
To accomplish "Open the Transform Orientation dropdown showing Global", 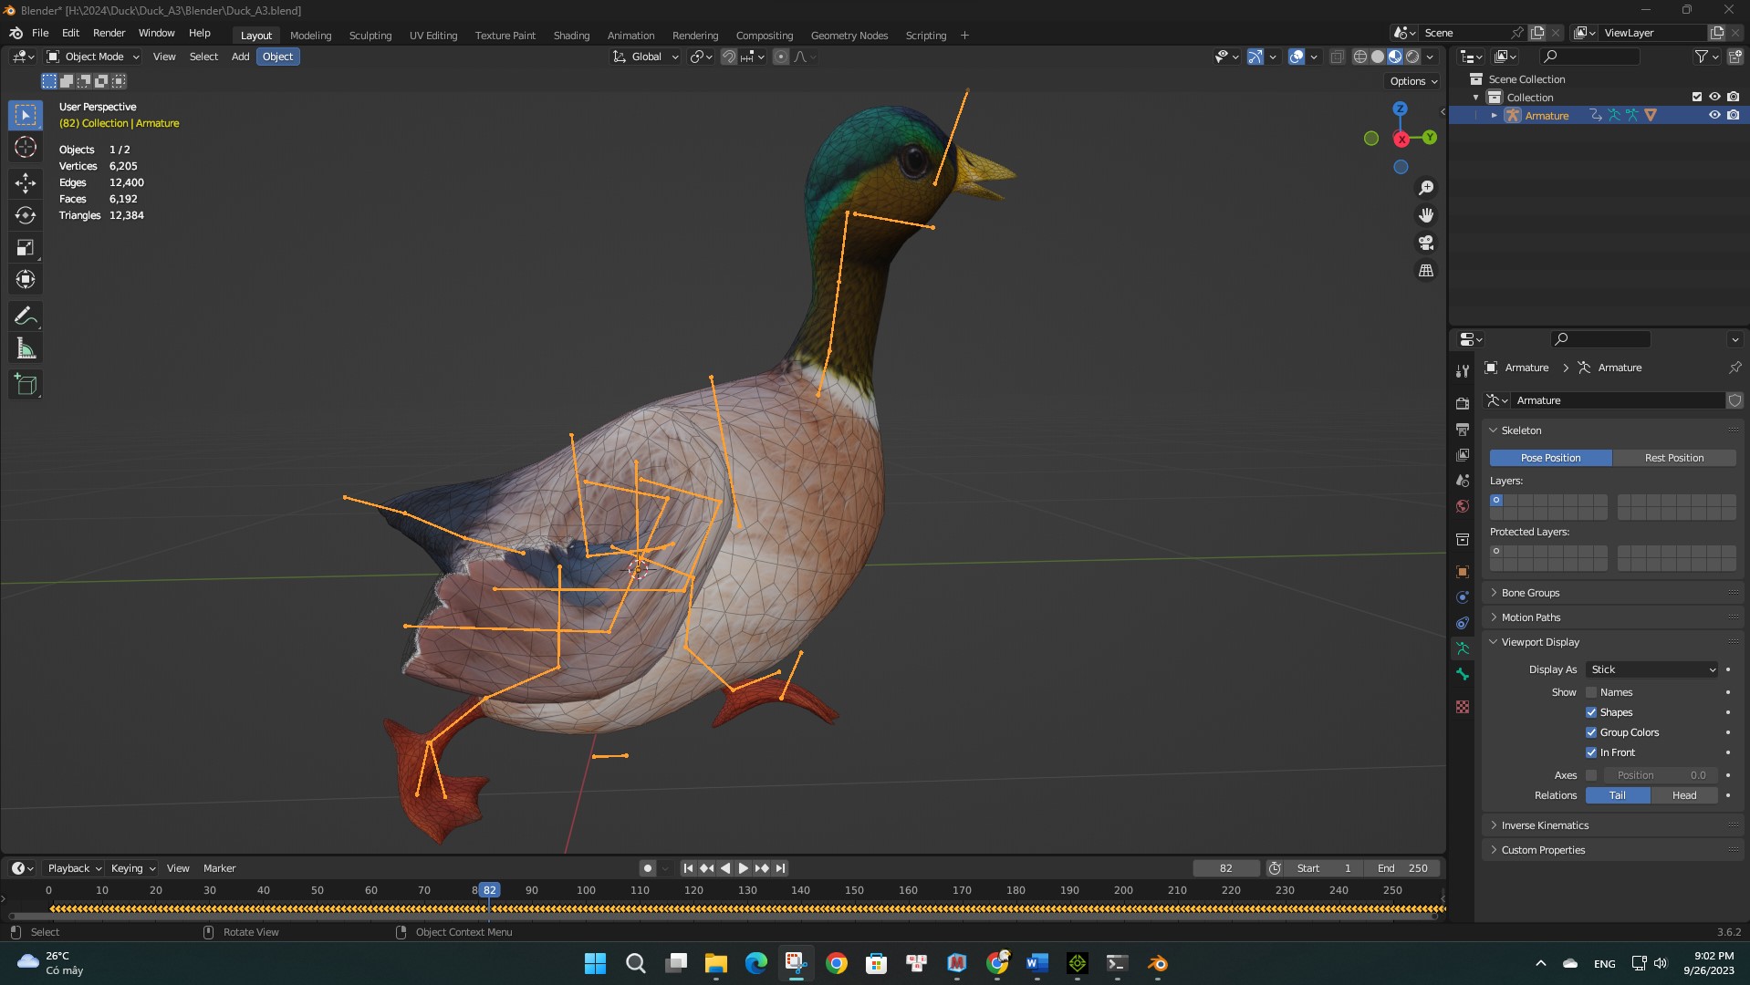I will click(645, 57).
